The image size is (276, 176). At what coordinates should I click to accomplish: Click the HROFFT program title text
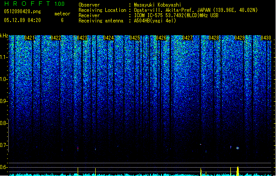tap(27, 4)
